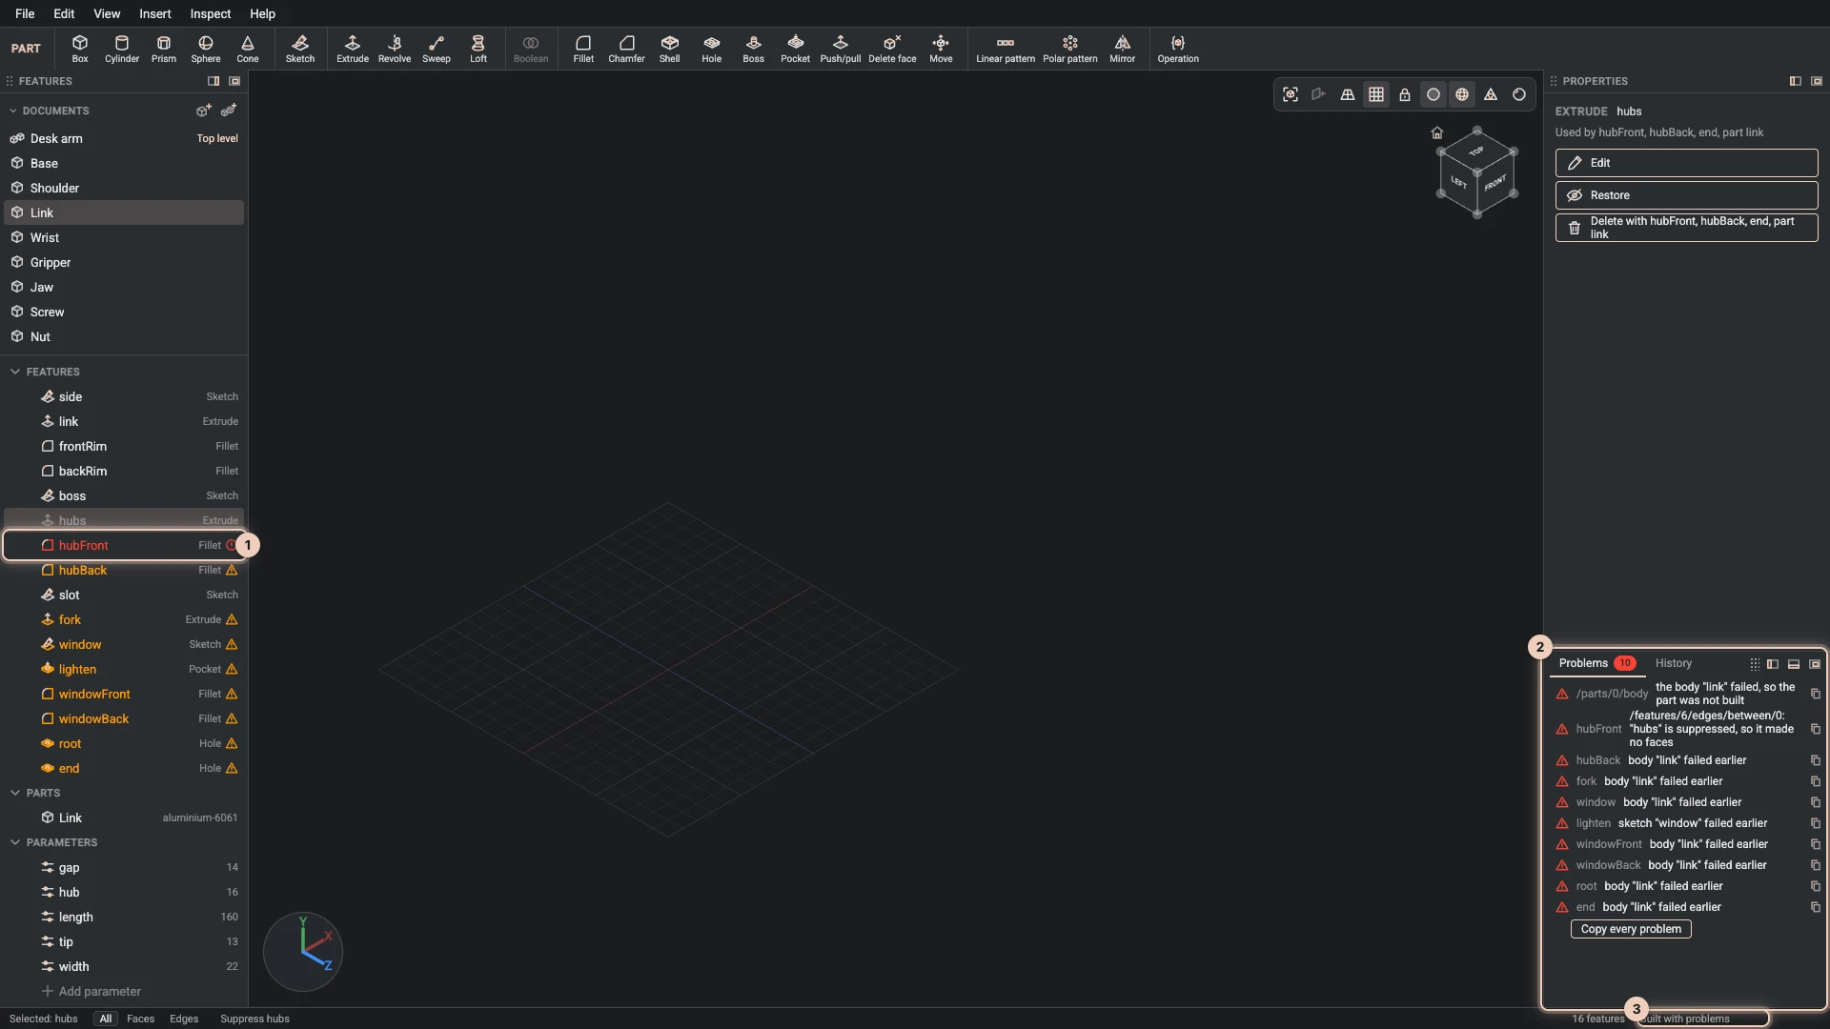
Task: Choose the Sweep tool
Action: click(x=437, y=49)
